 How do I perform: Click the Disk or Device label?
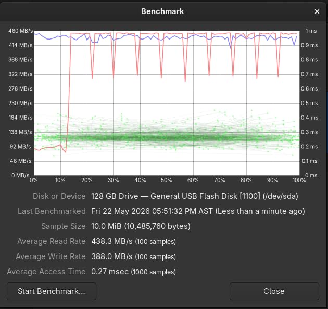pos(59,196)
